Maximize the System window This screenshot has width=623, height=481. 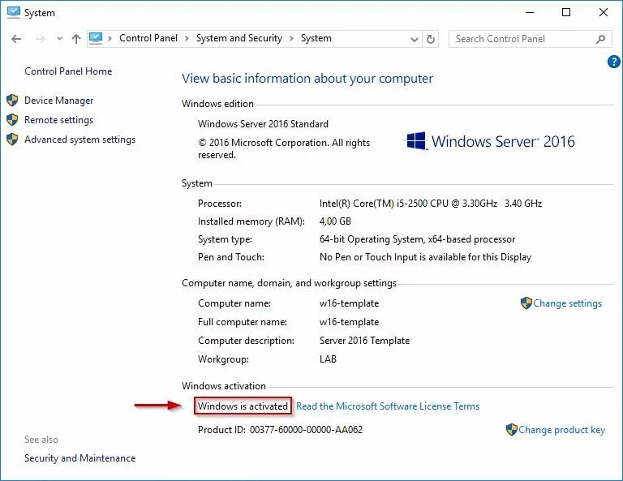tap(566, 12)
